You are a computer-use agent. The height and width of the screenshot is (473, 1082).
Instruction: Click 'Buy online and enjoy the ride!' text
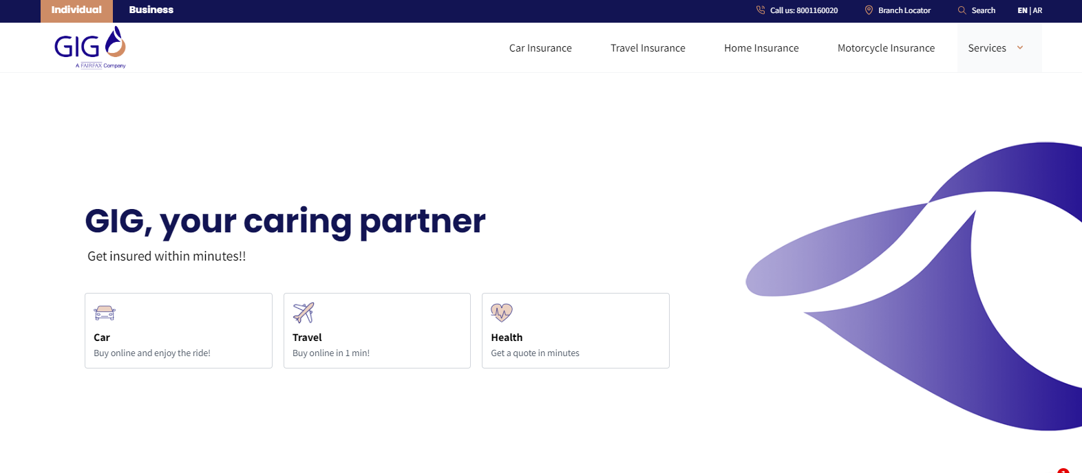click(x=152, y=353)
